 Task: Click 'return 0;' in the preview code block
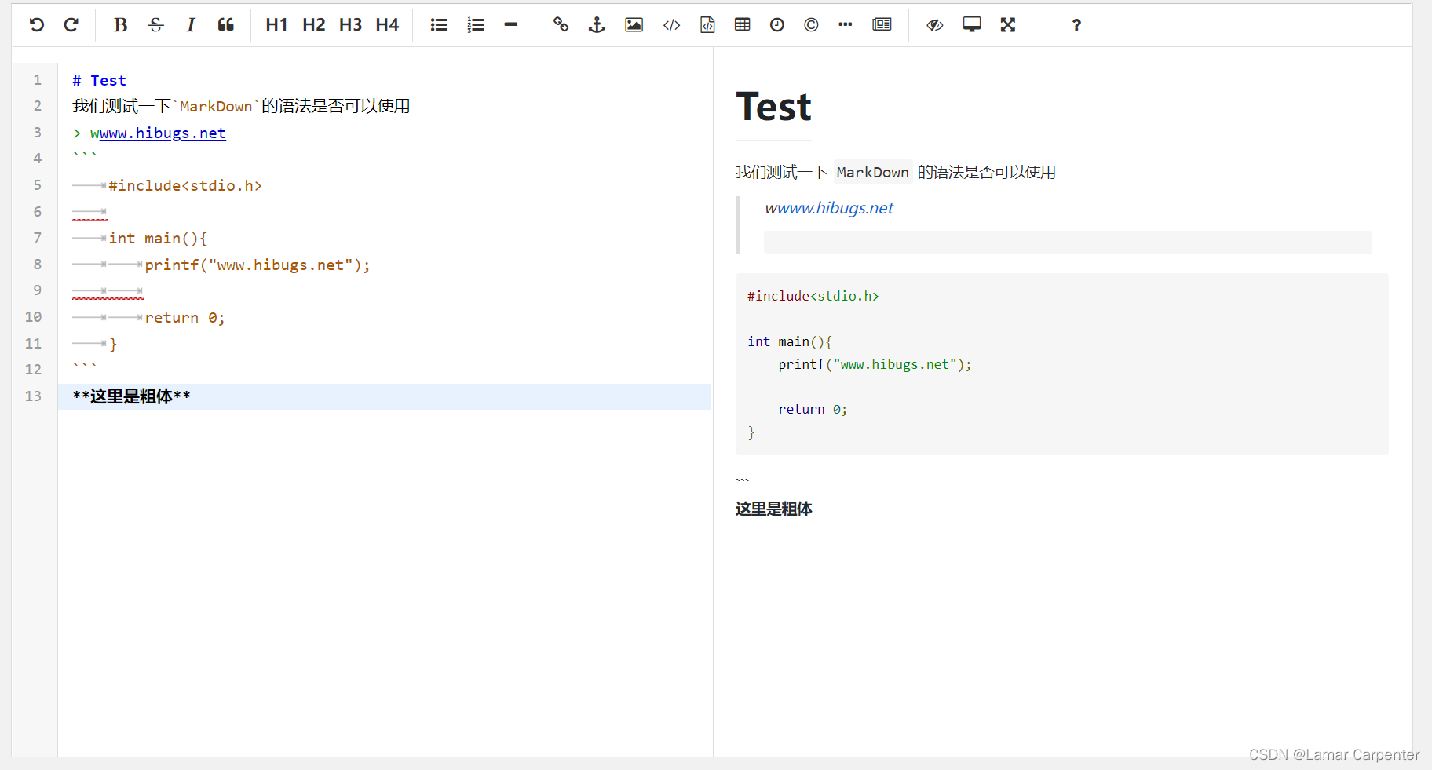pyautogui.click(x=813, y=410)
